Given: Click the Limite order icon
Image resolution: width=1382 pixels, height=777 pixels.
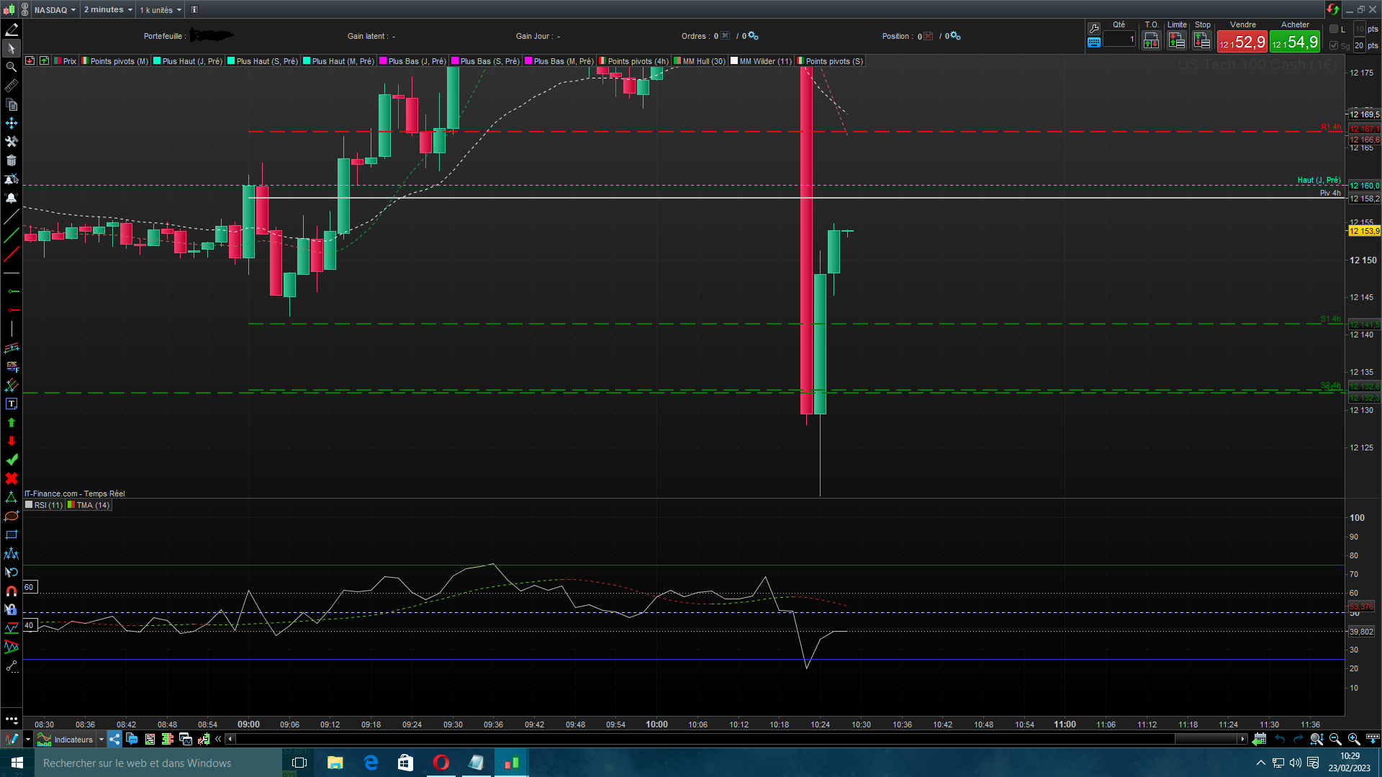Looking at the screenshot, I should pyautogui.click(x=1176, y=41).
